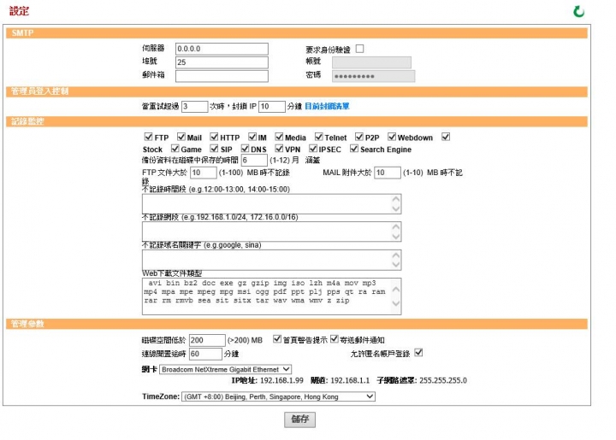616x440 pixels.
Task: Click the 設定 page title
Action: coord(19,11)
